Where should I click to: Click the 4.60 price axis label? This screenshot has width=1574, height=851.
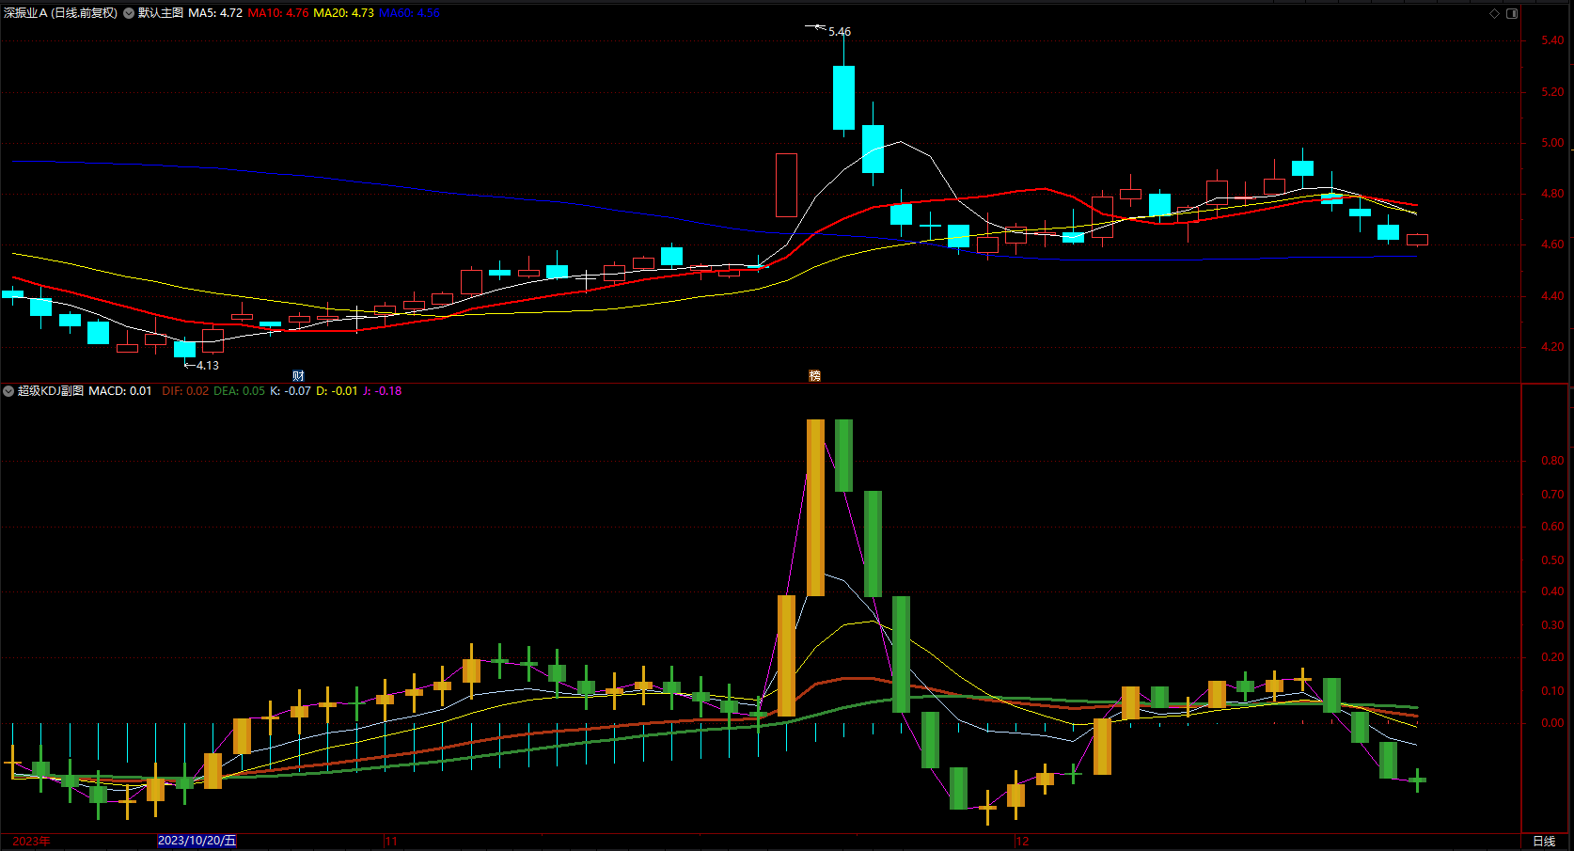coord(1553,244)
